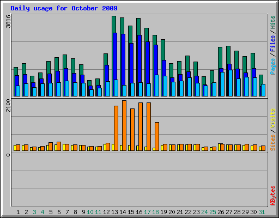Click the chart title "Daily usage for October 2009"
Viewport: 279px width, 218px height.
tap(64, 8)
